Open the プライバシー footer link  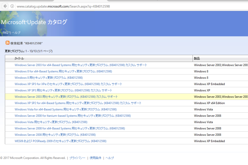(x=77, y=158)
